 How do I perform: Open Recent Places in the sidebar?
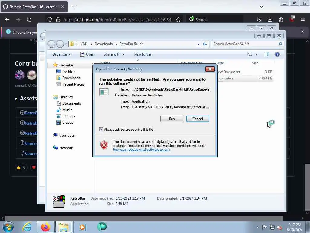click(73, 84)
